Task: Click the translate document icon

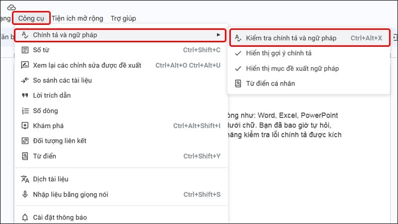Action: pyautogui.click(x=25, y=179)
